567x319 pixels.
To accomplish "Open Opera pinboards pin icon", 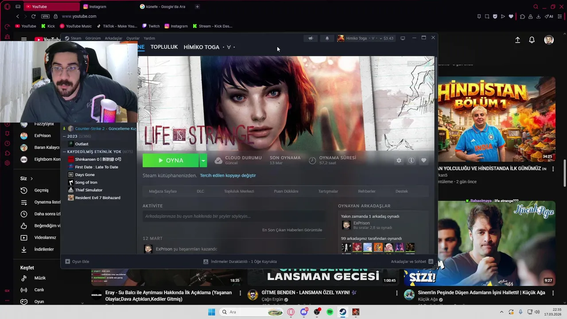I will point(479,16).
